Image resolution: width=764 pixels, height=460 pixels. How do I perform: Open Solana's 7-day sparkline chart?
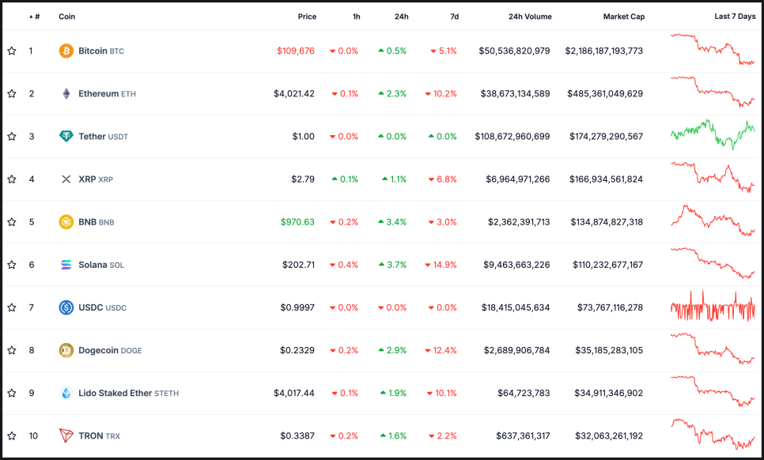(713, 263)
